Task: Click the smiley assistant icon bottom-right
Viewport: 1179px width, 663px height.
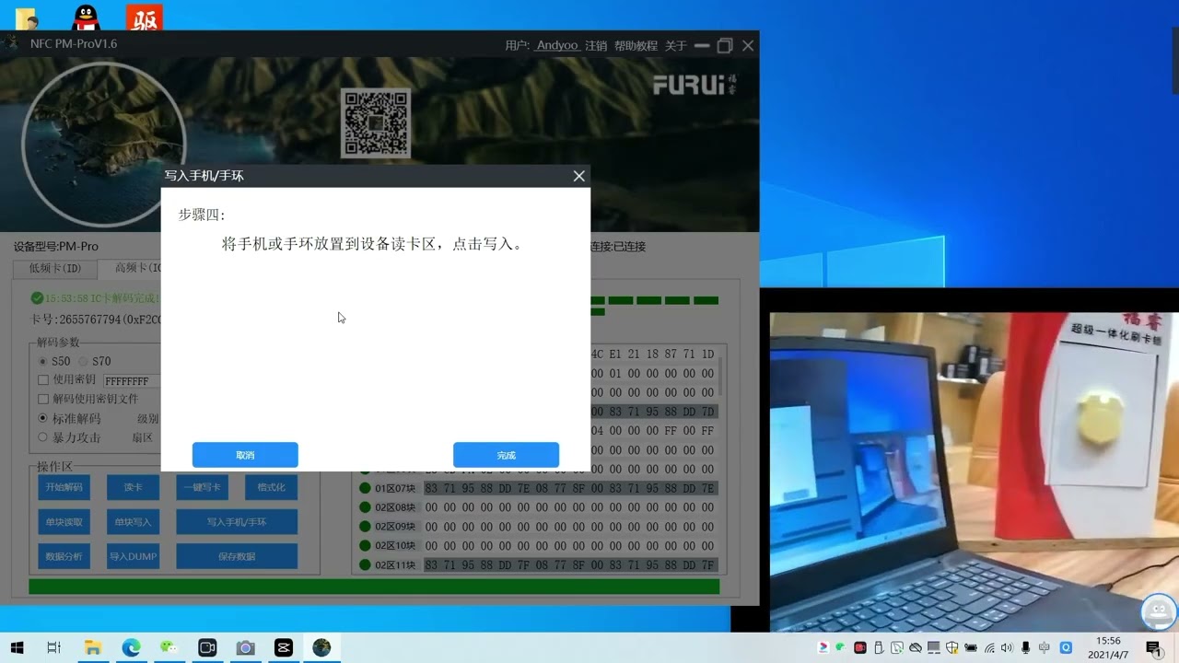Action: [1159, 611]
